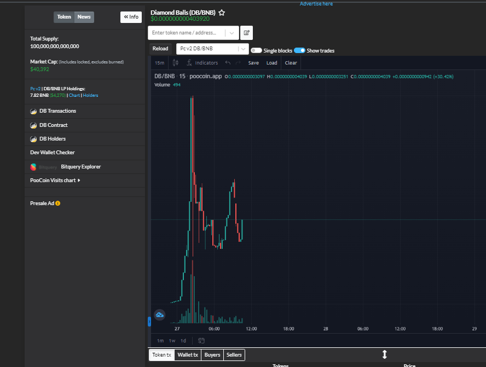486x367 pixels.
Task: Open the Buyers tab
Action: click(x=212, y=355)
